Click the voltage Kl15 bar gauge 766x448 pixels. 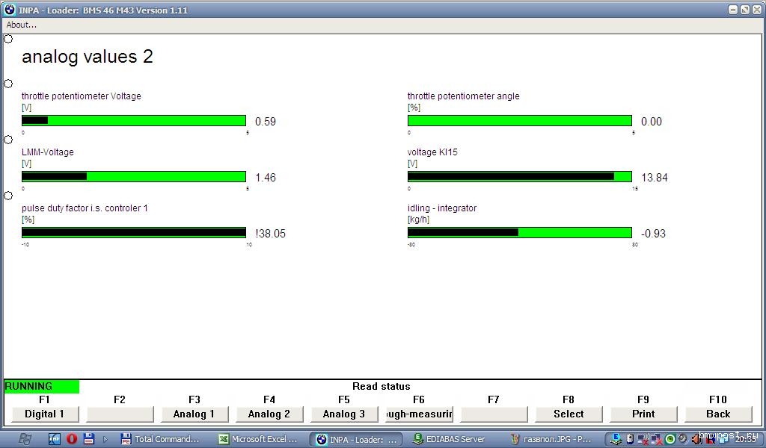519,177
